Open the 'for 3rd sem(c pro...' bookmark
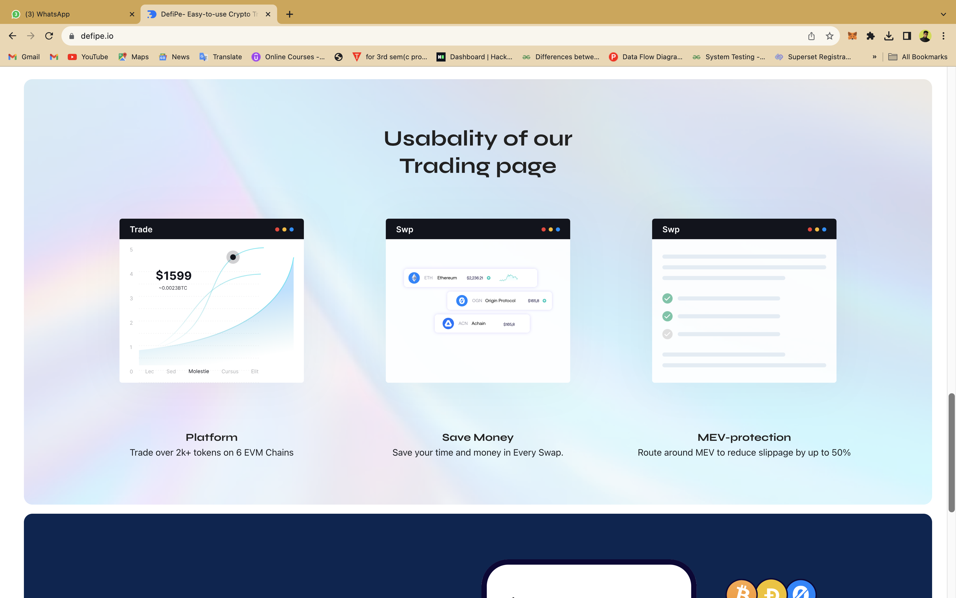The width and height of the screenshot is (956, 598). pyautogui.click(x=390, y=57)
